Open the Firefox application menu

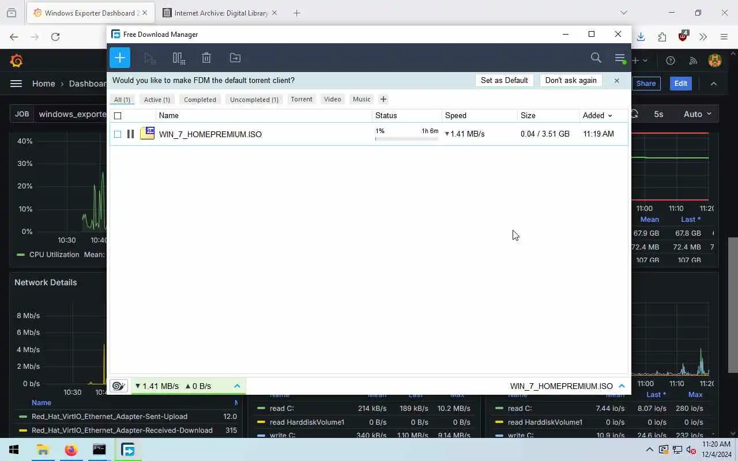[x=724, y=37]
